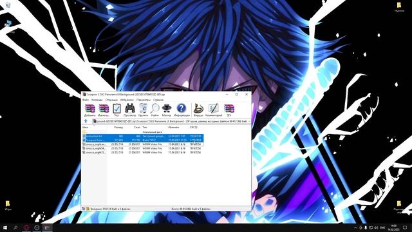Launch the Мастер (Wizard) tool
The width and height of the screenshot is (412, 232).
pyautogui.click(x=166, y=110)
